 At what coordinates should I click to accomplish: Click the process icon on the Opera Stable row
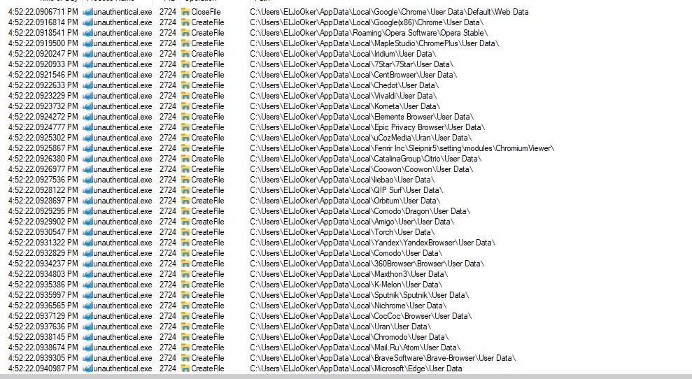(x=87, y=33)
